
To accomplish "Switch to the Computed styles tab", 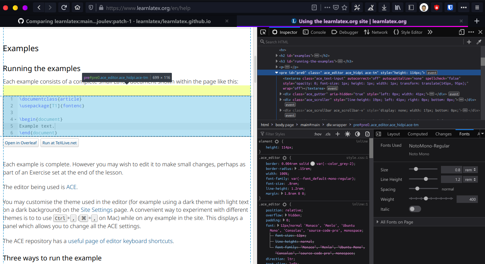I will (x=418, y=134).
